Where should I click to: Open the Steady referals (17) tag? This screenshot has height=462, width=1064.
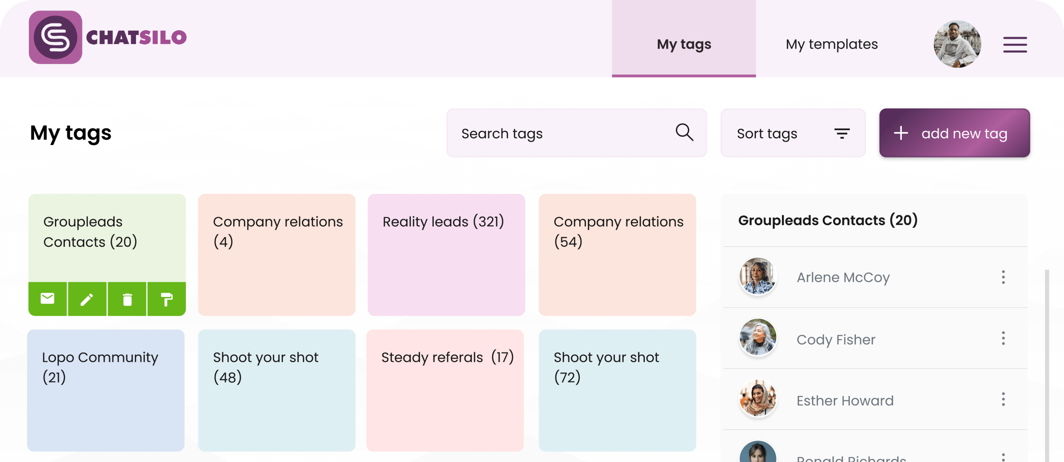pyautogui.click(x=445, y=390)
